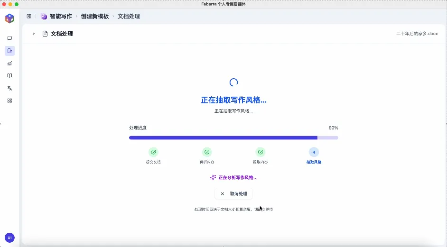The image size is (447, 247).
Task: Open the apps grid sidebar icon
Action: (x=9, y=101)
